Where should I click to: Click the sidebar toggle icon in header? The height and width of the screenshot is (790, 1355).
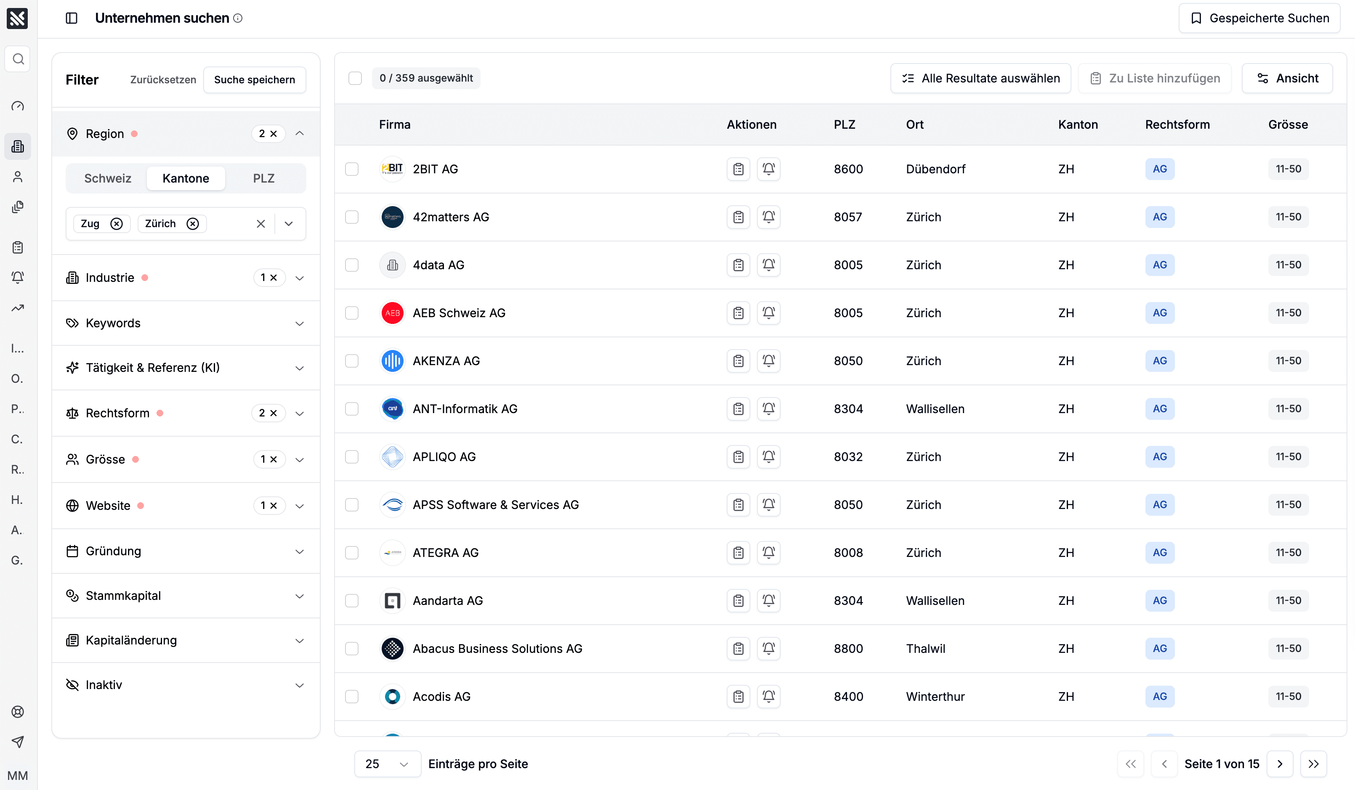pyautogui.click(x=72, y=18)
